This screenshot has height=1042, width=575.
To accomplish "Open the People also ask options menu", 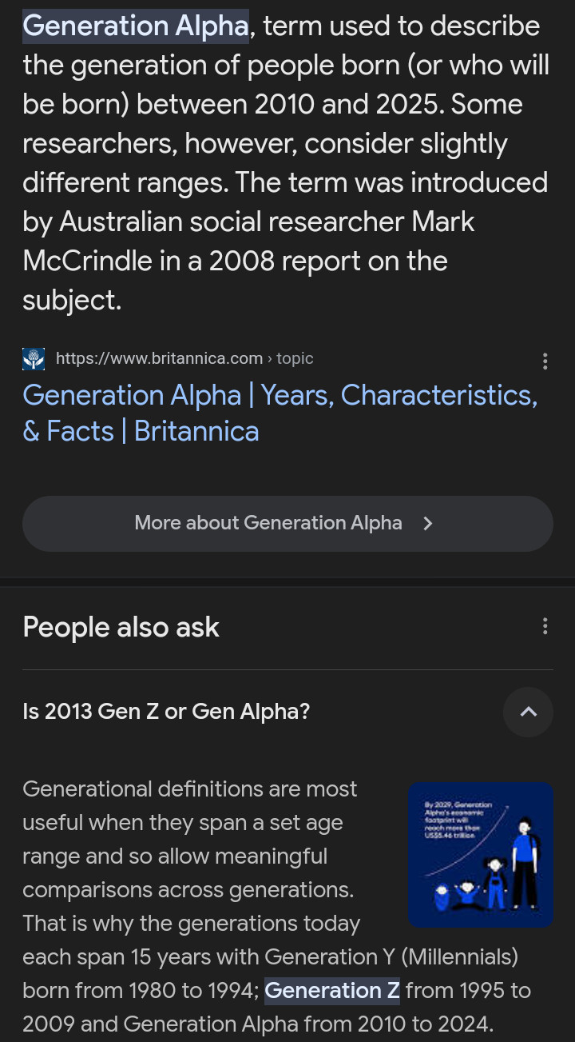I will point(545,626).
